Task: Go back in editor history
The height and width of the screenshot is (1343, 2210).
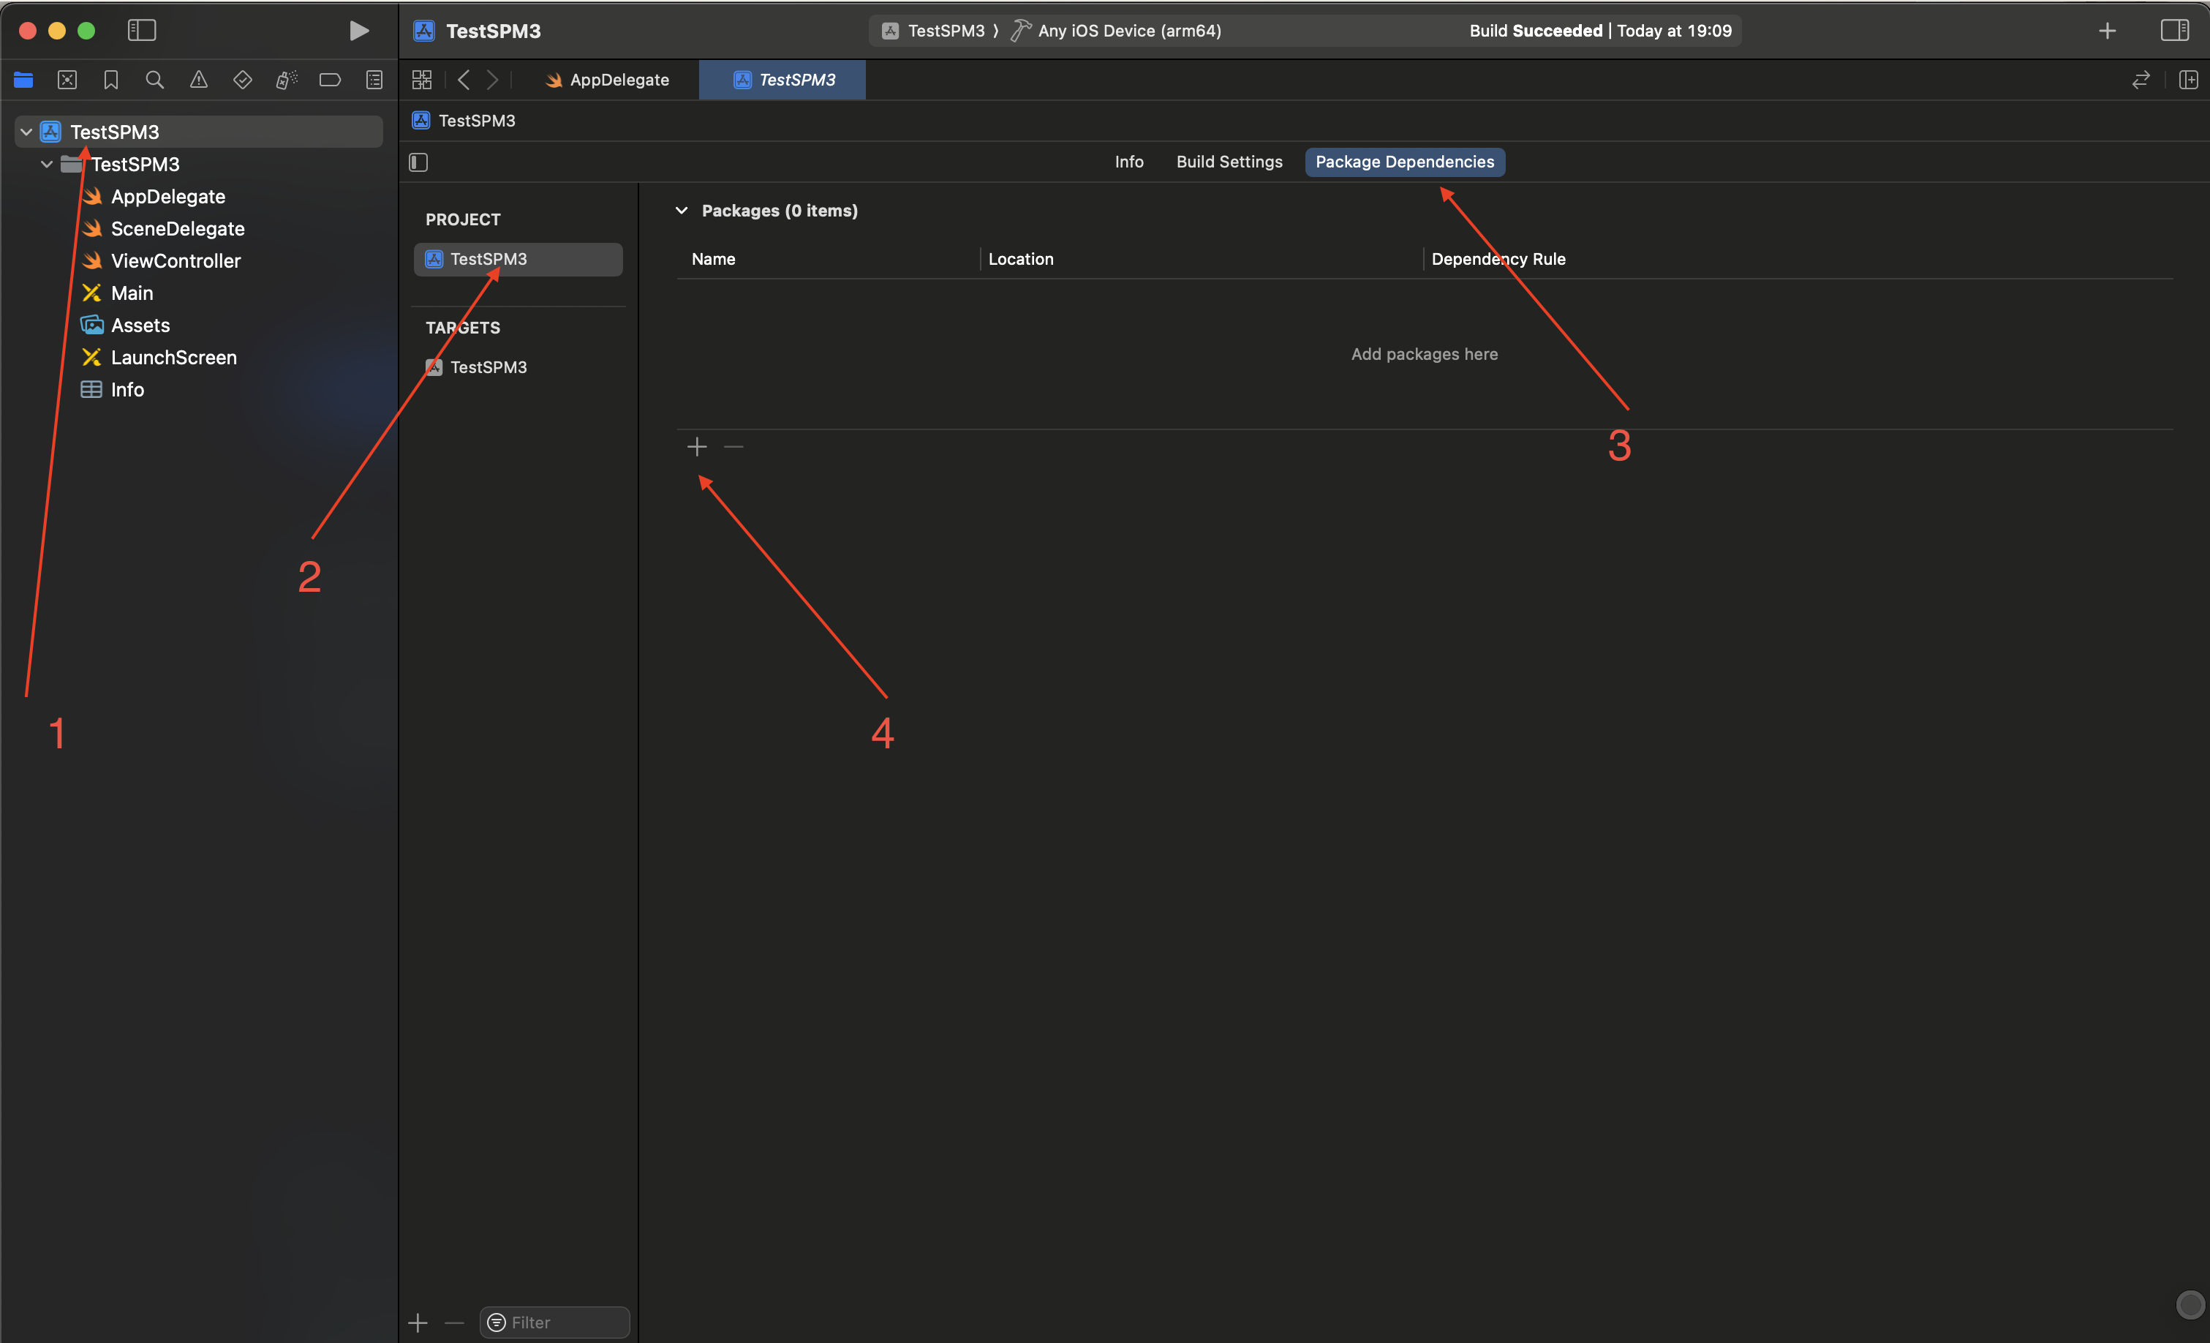Action: 464,80
